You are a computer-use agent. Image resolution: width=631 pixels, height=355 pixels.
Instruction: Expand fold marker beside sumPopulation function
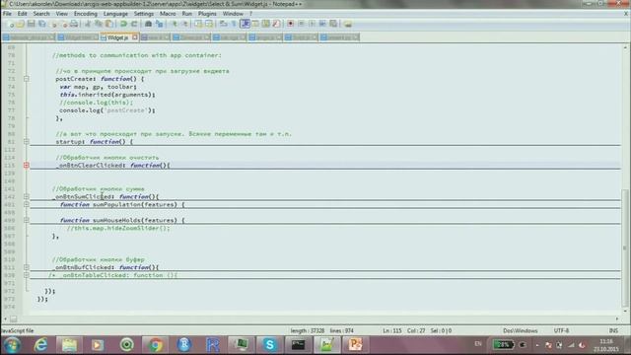point(27,204)
